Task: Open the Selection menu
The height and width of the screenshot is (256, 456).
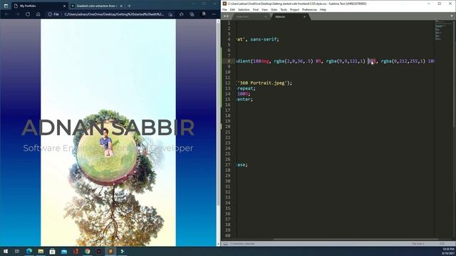Action: (244, 9)
